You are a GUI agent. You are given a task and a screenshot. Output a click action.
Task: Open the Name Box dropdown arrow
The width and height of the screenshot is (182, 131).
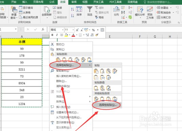pos(16,29)
